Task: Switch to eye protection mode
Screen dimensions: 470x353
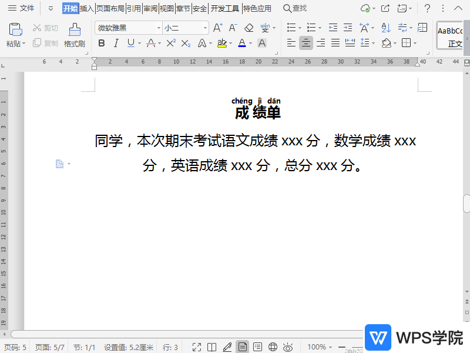Action: click(287, 347)
